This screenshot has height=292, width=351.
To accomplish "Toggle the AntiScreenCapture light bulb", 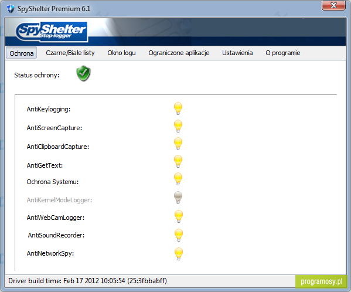I will pos(178,126).
